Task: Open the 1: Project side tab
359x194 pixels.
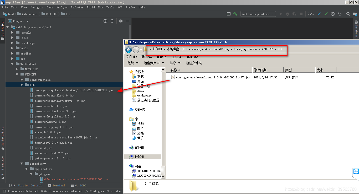Action: pyautogui.click(x=3, y=30)
